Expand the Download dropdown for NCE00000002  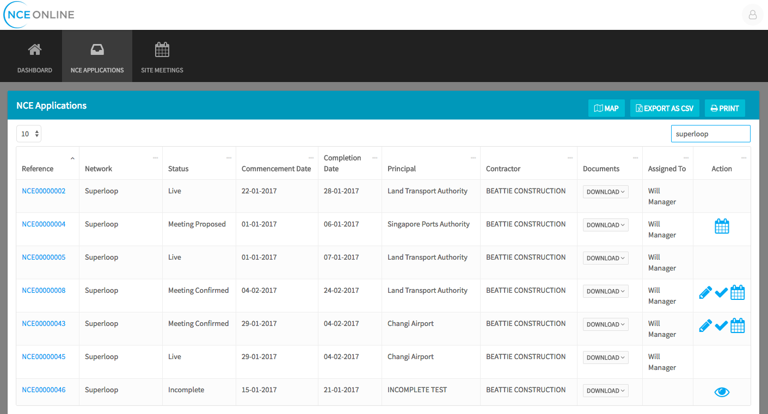click(x=605, y=192)
